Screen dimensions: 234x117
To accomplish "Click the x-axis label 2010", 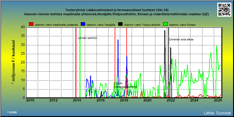I will click(x=30, y=100).
